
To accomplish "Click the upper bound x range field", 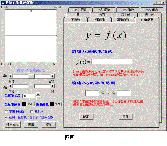I will click(124, 93).
